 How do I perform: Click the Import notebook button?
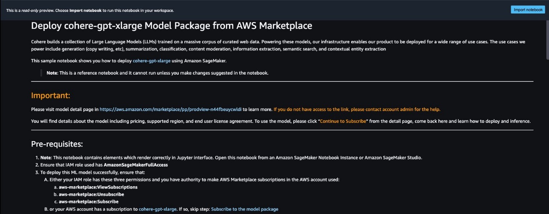tap(528, 10)
